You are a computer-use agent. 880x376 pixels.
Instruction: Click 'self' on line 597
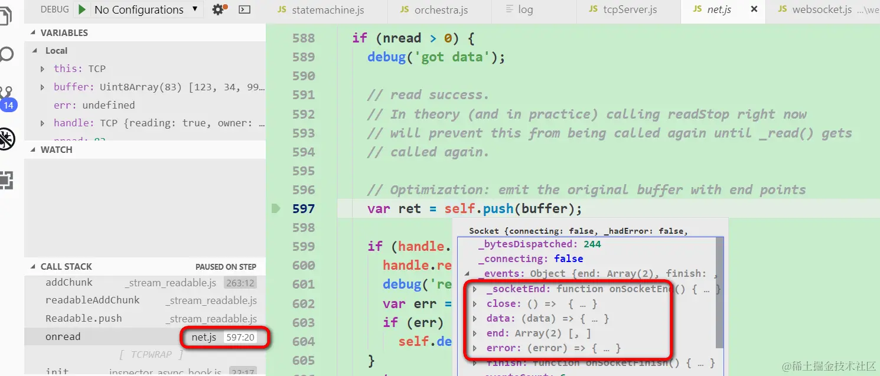pyautogui.click(x=459, y=209)
